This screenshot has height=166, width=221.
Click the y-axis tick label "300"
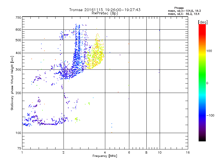point(18,69)
